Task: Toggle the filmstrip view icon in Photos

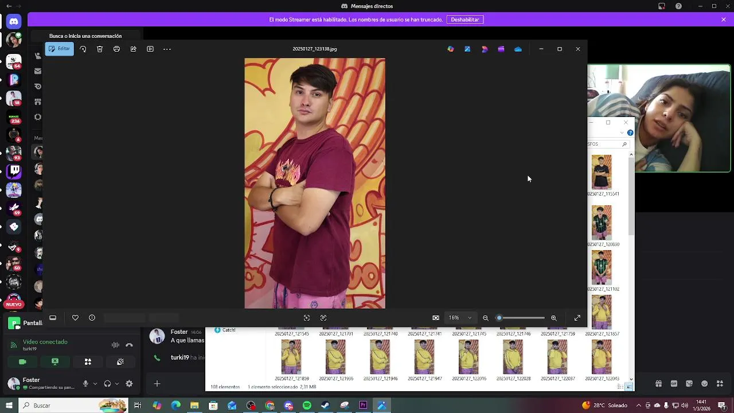Action: click(53, 318)
